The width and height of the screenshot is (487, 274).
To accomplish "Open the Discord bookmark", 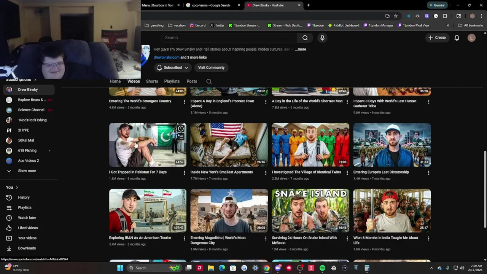I will (197, 25).
